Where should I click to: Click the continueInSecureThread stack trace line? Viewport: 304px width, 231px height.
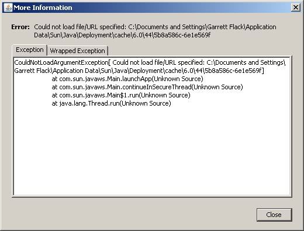pyautogui.click(x=147, y=87)
